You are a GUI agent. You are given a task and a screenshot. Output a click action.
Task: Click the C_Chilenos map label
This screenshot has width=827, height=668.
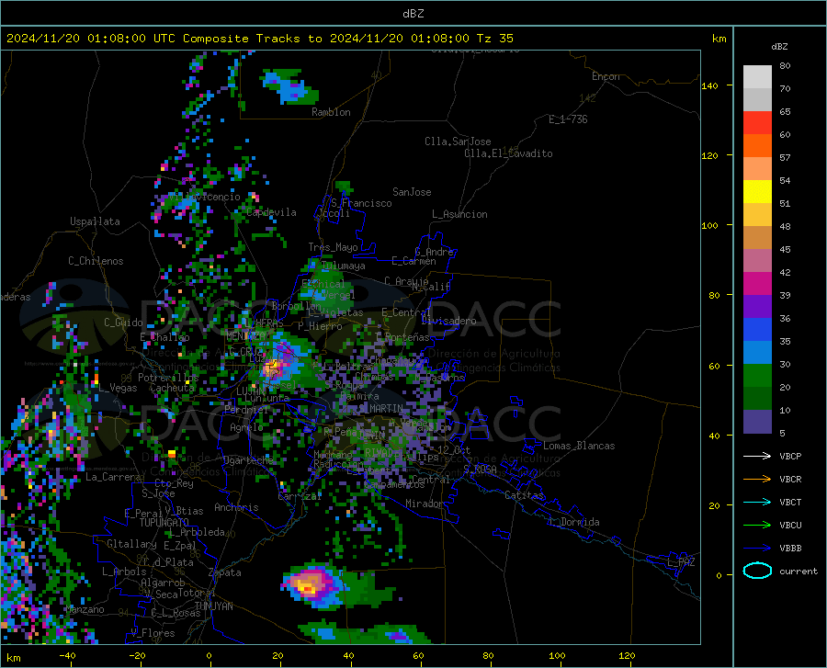point(96,261)
